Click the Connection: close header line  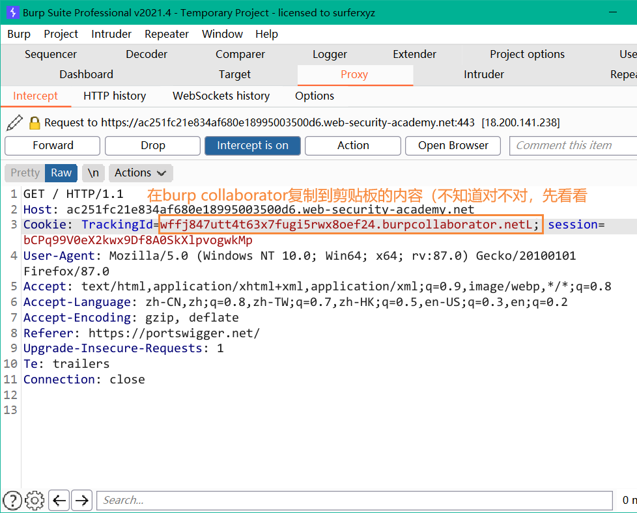(84, 380)
